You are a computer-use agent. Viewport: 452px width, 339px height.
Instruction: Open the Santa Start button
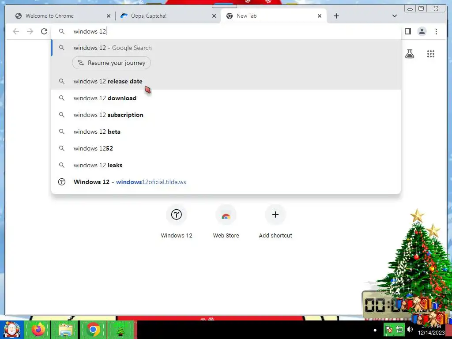(12, 330)
